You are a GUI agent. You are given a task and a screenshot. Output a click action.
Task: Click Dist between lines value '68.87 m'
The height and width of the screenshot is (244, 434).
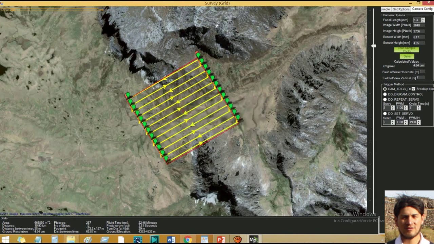91,232
